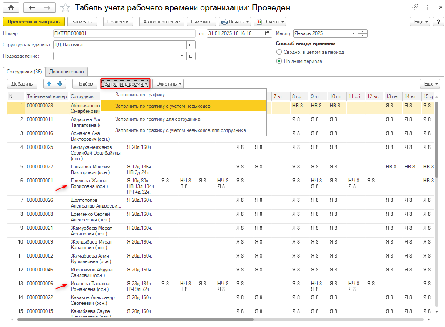Click the help question mark button
The image size is (445, 327).
[438, 22]
